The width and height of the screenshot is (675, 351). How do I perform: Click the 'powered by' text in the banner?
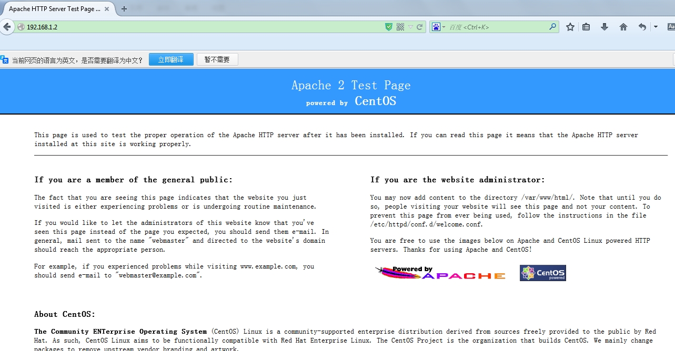click(x=327, y=103)
